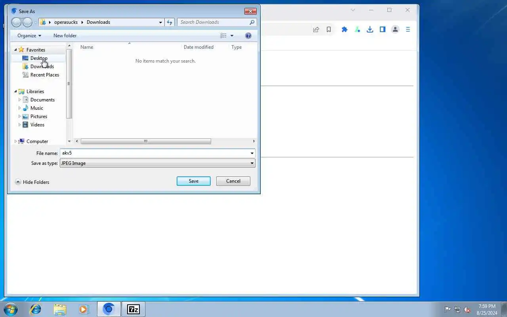Click the Show desktop strip at taskbar end
The width and height of the screenshot is (507, 317).
point(504,309)
